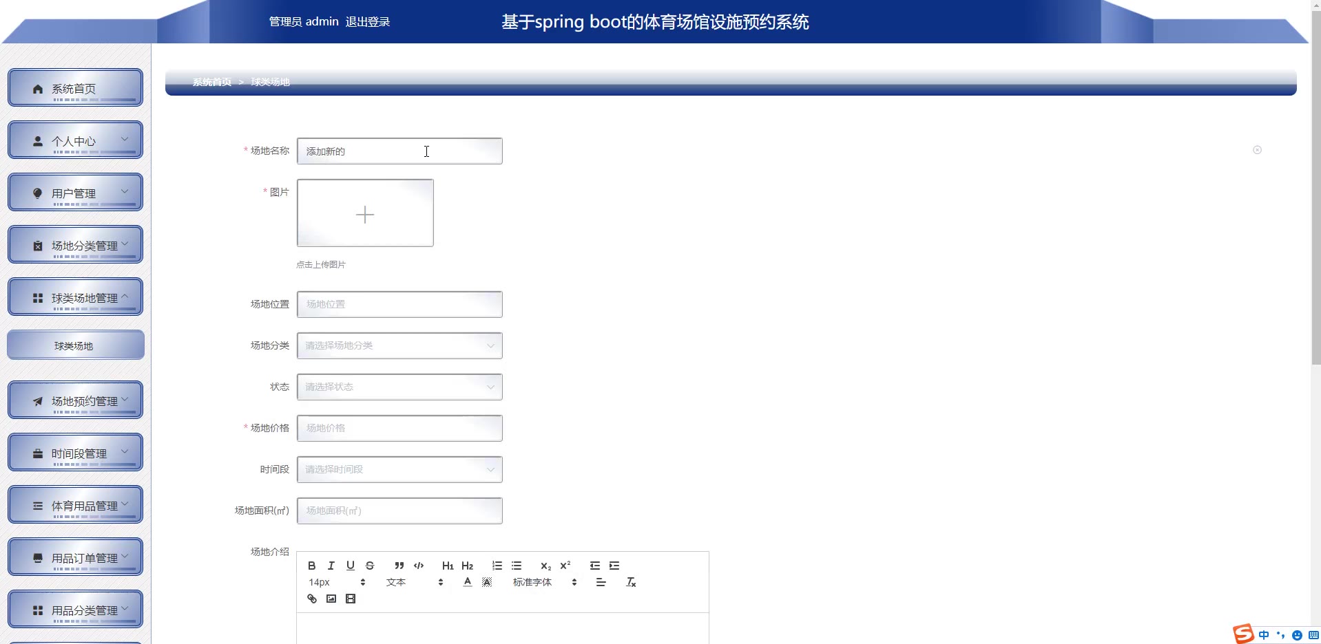Open the text alignment options
The image size is (1321, 644).
pyautogui.click(x=601, y=582)
